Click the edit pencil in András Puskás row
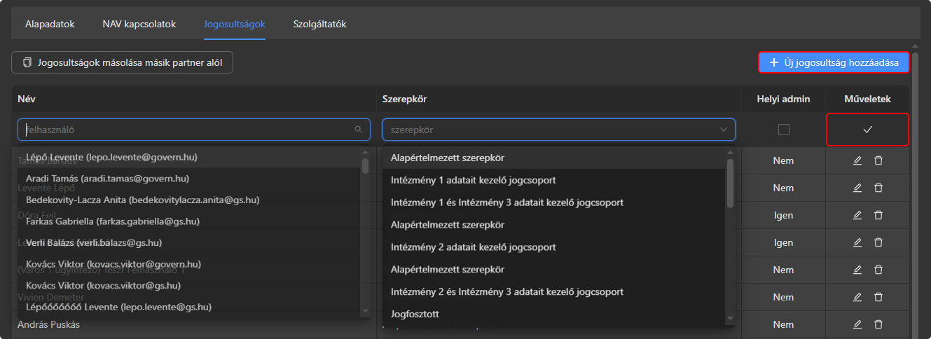The image size is (931, 339). [857, 324]
